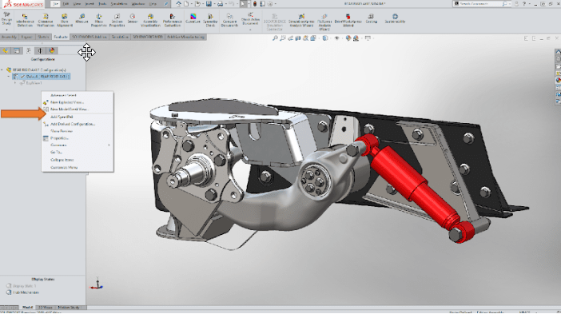
Task: Open the ConfigurationManager tab
Action: (29, 51)
